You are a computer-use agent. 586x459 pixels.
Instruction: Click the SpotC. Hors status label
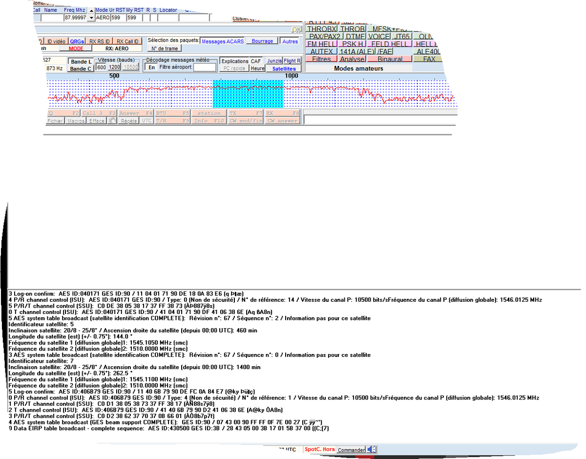click(x=320, y=449)
